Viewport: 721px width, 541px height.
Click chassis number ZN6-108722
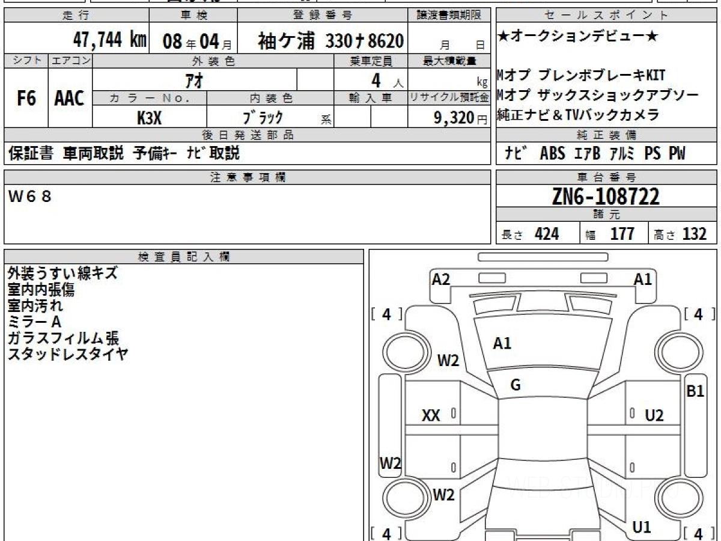pyautogui.click(x=606, y=197)
